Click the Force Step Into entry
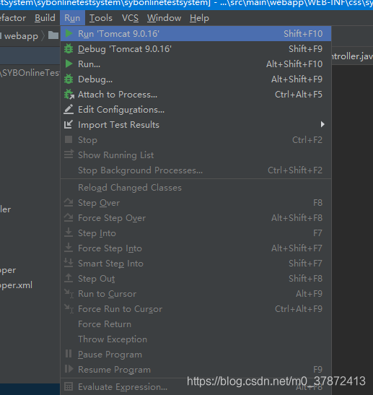 click(196, 248)
